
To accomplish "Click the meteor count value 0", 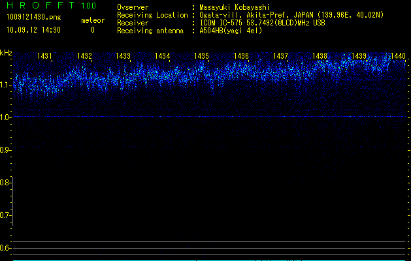I will [x=92, y=30].
